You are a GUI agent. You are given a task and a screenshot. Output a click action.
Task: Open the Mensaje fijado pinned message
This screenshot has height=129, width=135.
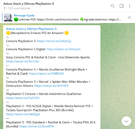pyautogui.click(x=24, y=15)
